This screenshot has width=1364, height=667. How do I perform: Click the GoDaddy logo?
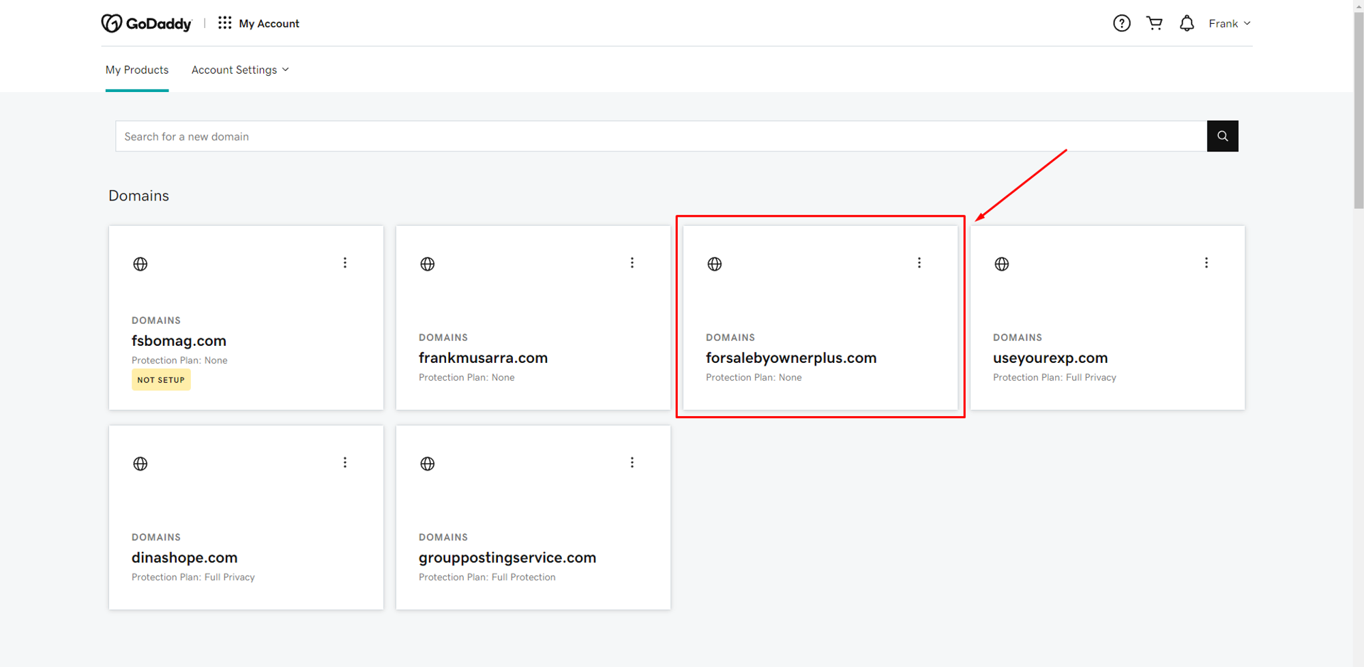(x=147, y=23)
